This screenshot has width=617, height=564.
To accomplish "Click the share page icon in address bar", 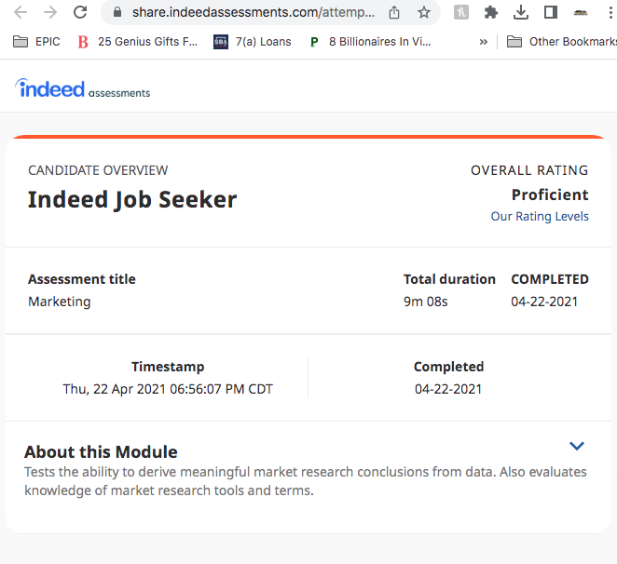I will (x=394, y=13).
